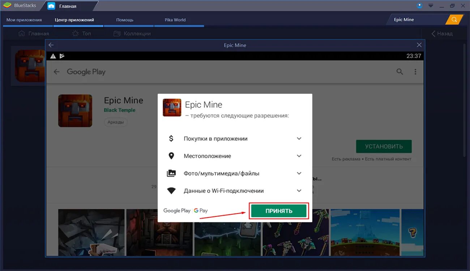Click the 'Есть реклама • Есть платный контент' text
470x271 pixels.
pyautogui.click(x=371, y=159)
